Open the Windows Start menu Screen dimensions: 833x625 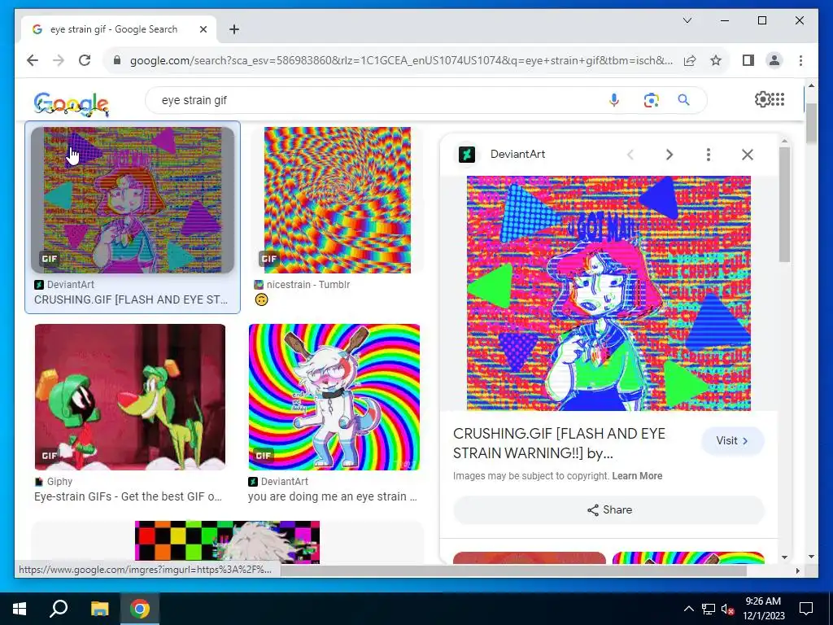click(x=20, y=609)
